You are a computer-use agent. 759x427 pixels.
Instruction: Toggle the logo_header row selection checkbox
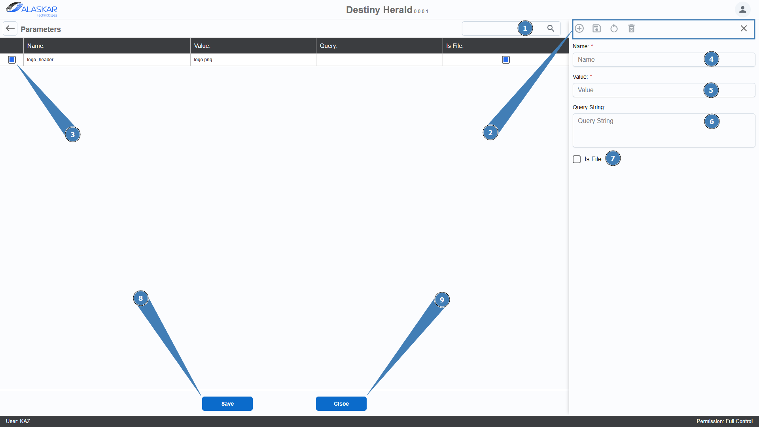point(12,60)
